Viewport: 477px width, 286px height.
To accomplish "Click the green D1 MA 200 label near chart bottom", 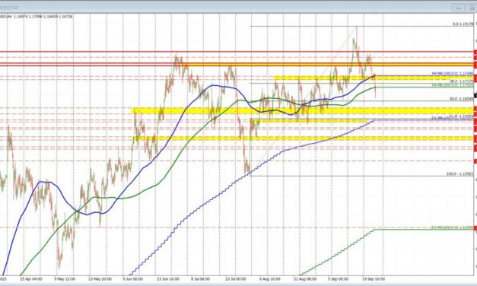I will coord(453,227).
